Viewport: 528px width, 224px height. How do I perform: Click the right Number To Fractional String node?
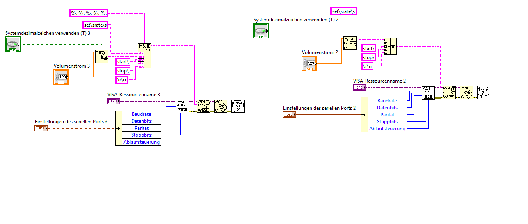(x=350, y=44)
